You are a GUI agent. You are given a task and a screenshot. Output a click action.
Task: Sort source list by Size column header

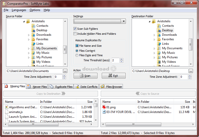point(85,102)
